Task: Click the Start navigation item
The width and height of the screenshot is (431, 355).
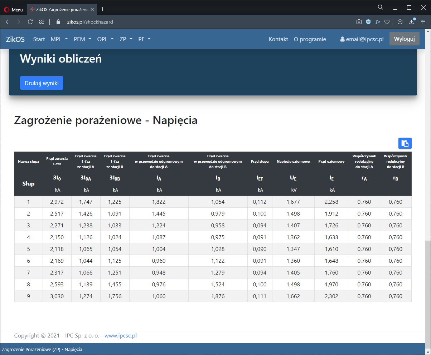Action: pos(39,39)
